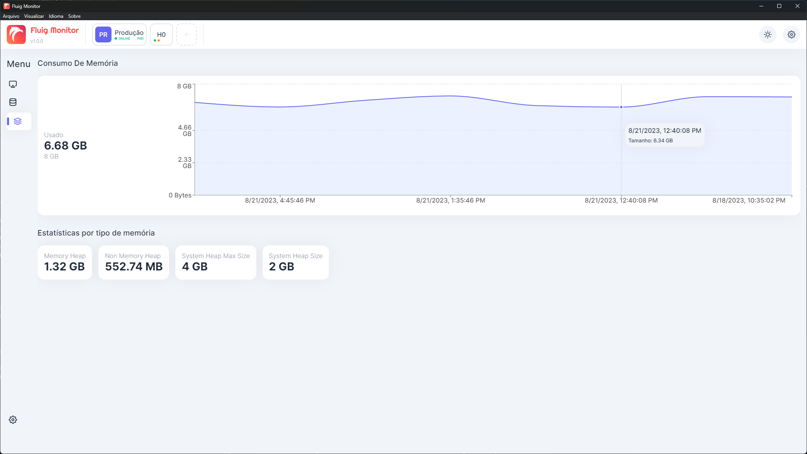Click the v1.0.0 version label
Image resolution: width=807 pixels, height=454 pixels.
(x=37, y=41)
